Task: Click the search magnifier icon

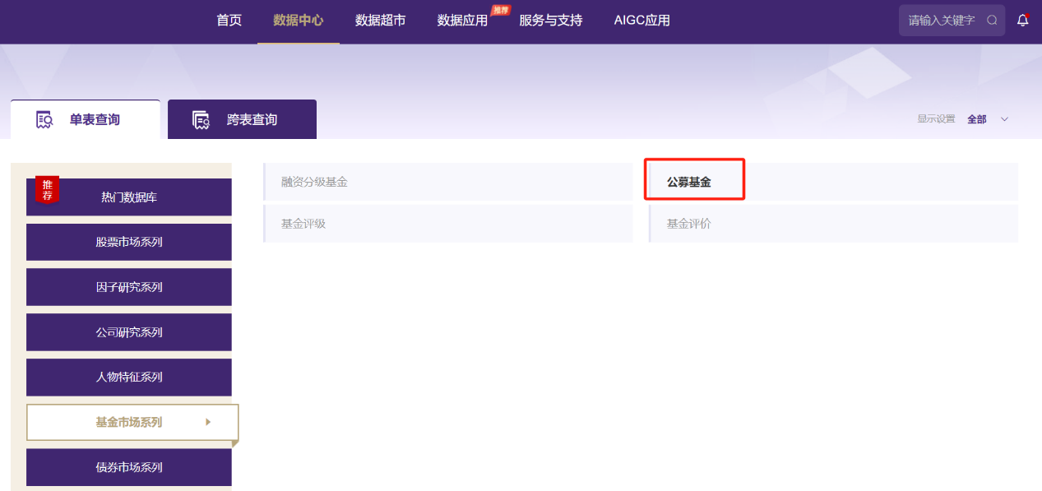Action: 992,20
